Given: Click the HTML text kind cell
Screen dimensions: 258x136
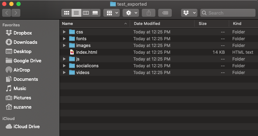Looking at the screenshot, I should click(243, 52).
